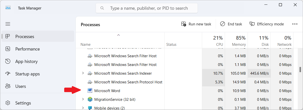Click the 445.6 MB/s disk value
Viewport: 303px width, 110px height.
click(x=259, y=73)
